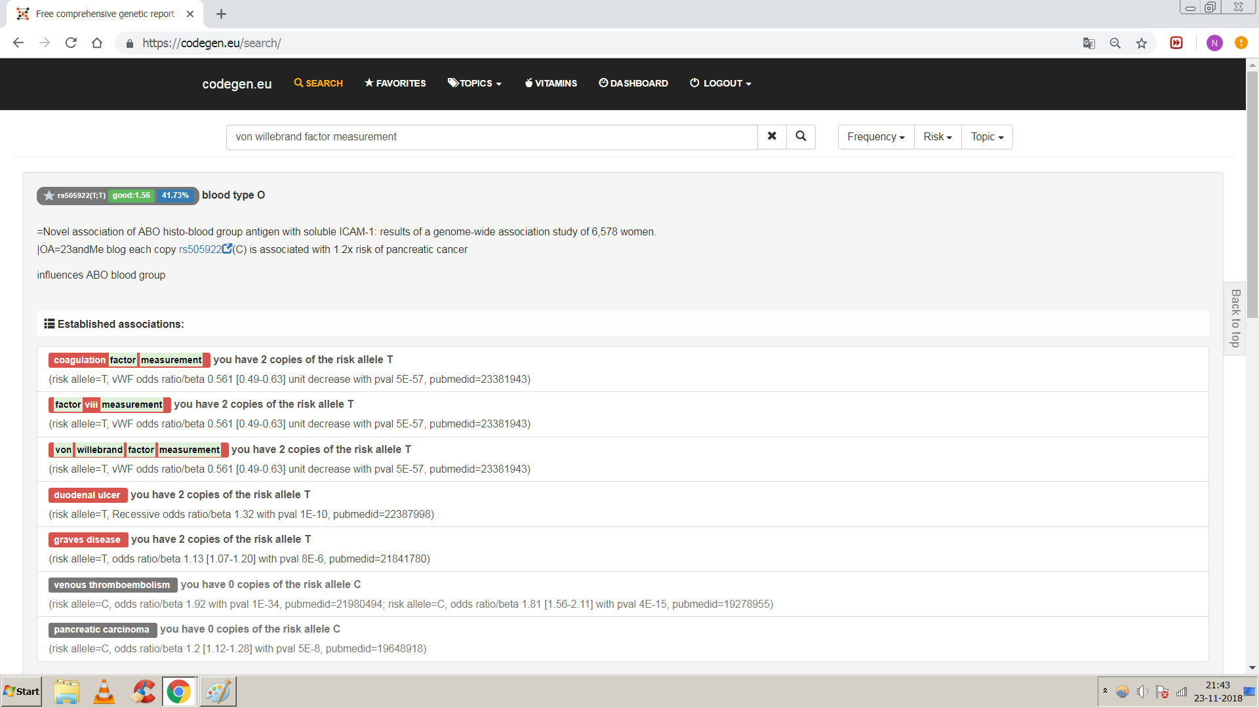The image size is (1259, 708).
Task: Open the browser zoom icon
Action: click(1115, 43)
